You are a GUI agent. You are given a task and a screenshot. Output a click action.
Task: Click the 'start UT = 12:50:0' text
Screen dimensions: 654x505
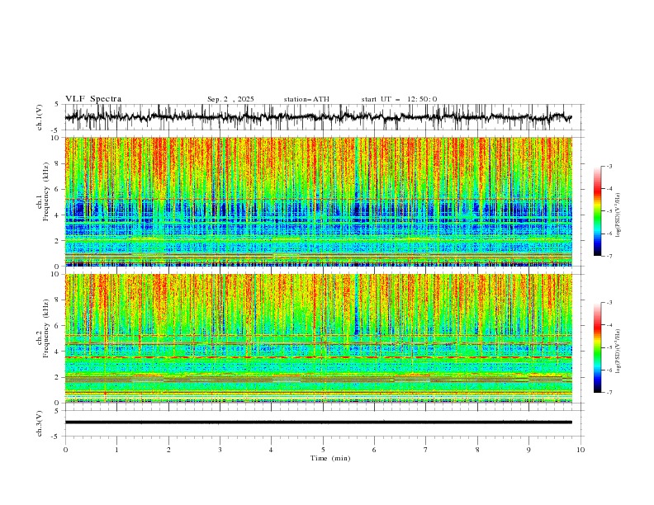(x=399, y=99)
